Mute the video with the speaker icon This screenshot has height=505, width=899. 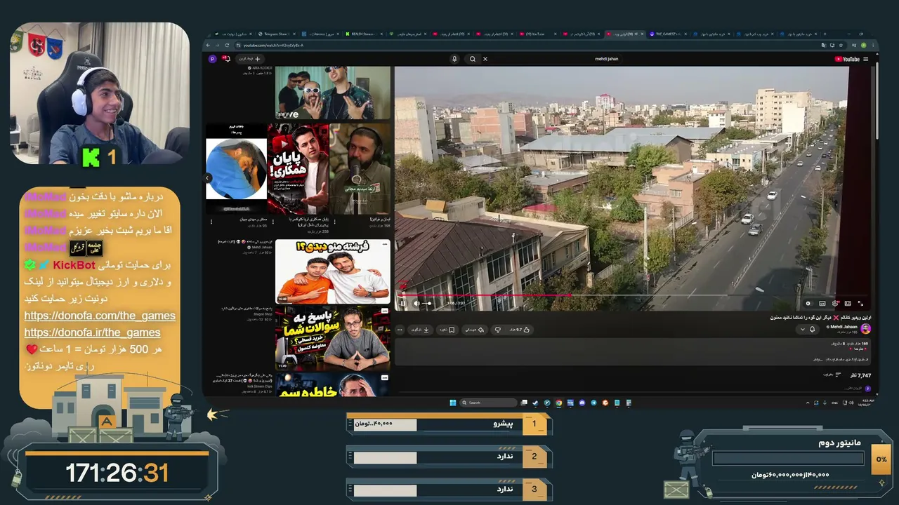point(416,303)
